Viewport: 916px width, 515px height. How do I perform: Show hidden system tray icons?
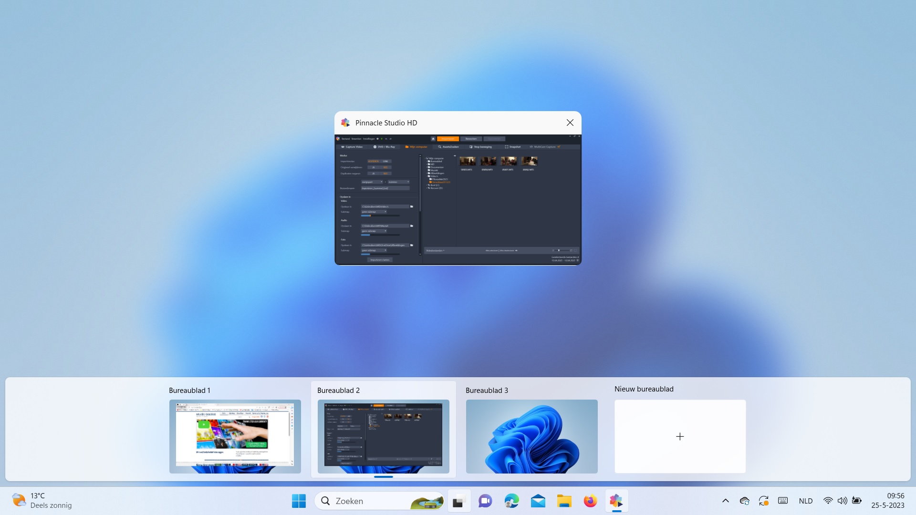point(725,501)
